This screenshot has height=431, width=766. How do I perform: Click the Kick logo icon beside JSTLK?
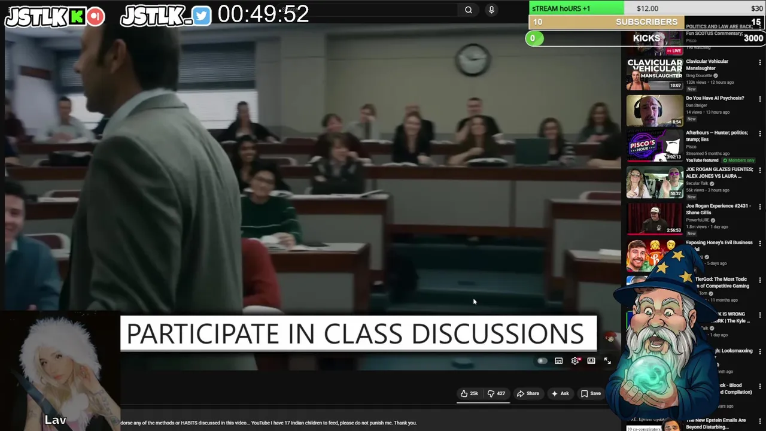point(77,17)
